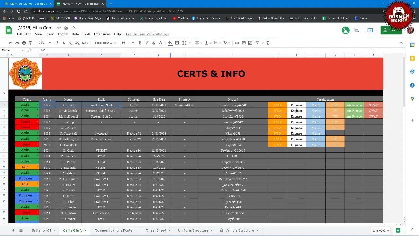
Task: Switch to the Vehicle Structure sheet tab
Action: [x=240, y=230]
